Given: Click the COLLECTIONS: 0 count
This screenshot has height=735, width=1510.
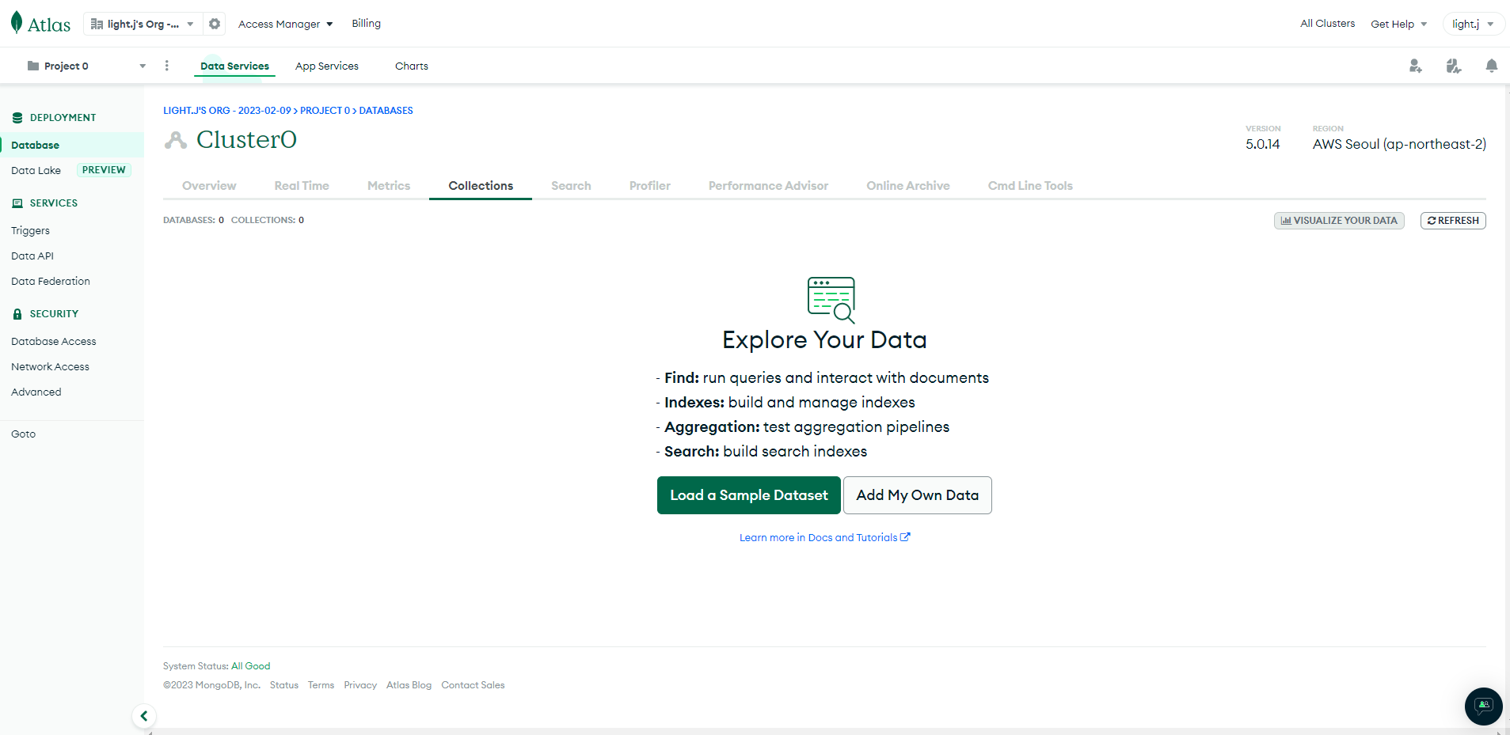Looking at the screenshot, I should pos(268,221).
